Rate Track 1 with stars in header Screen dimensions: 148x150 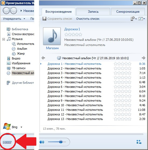(x=73, y=35)
